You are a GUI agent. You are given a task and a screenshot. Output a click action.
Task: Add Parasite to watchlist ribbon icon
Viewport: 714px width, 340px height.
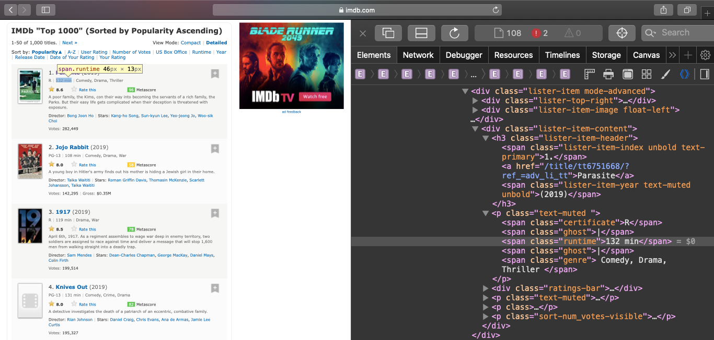tap(215, 74)
